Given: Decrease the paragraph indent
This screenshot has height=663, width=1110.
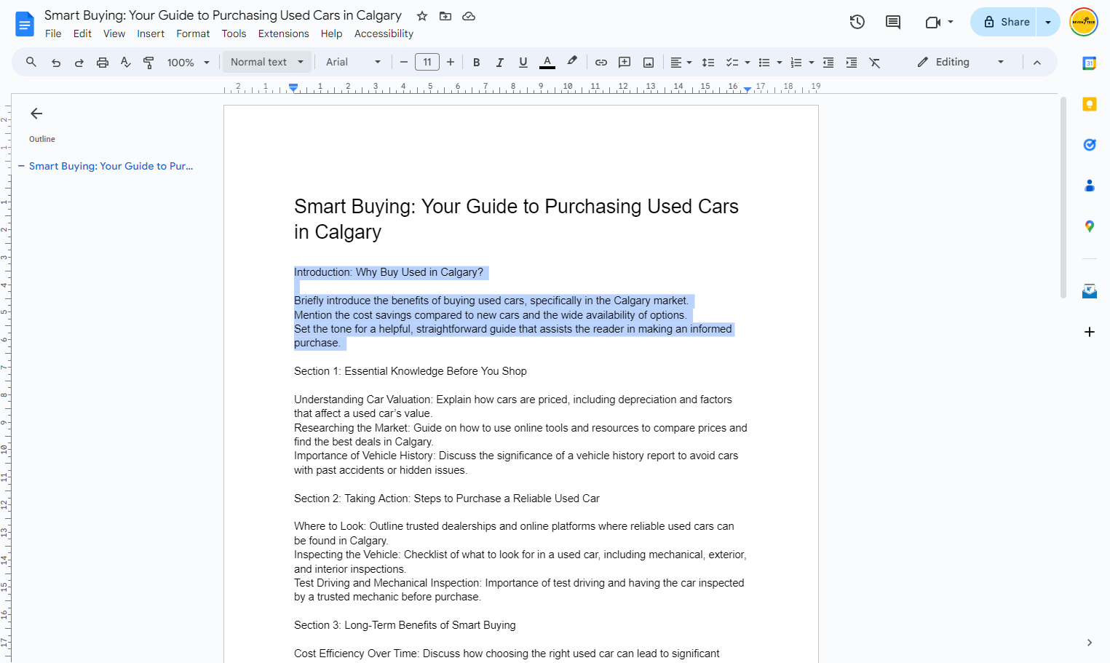Looking at the screenshot, I should tap(828, 63).
